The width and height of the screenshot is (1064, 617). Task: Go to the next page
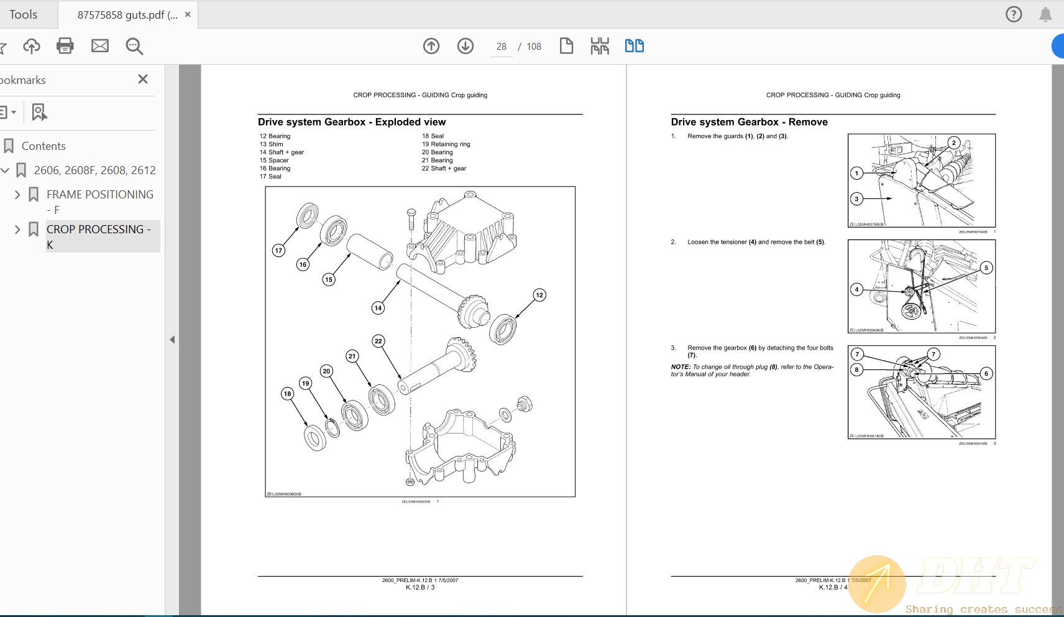pyautogui.click(x=465, y=45)
